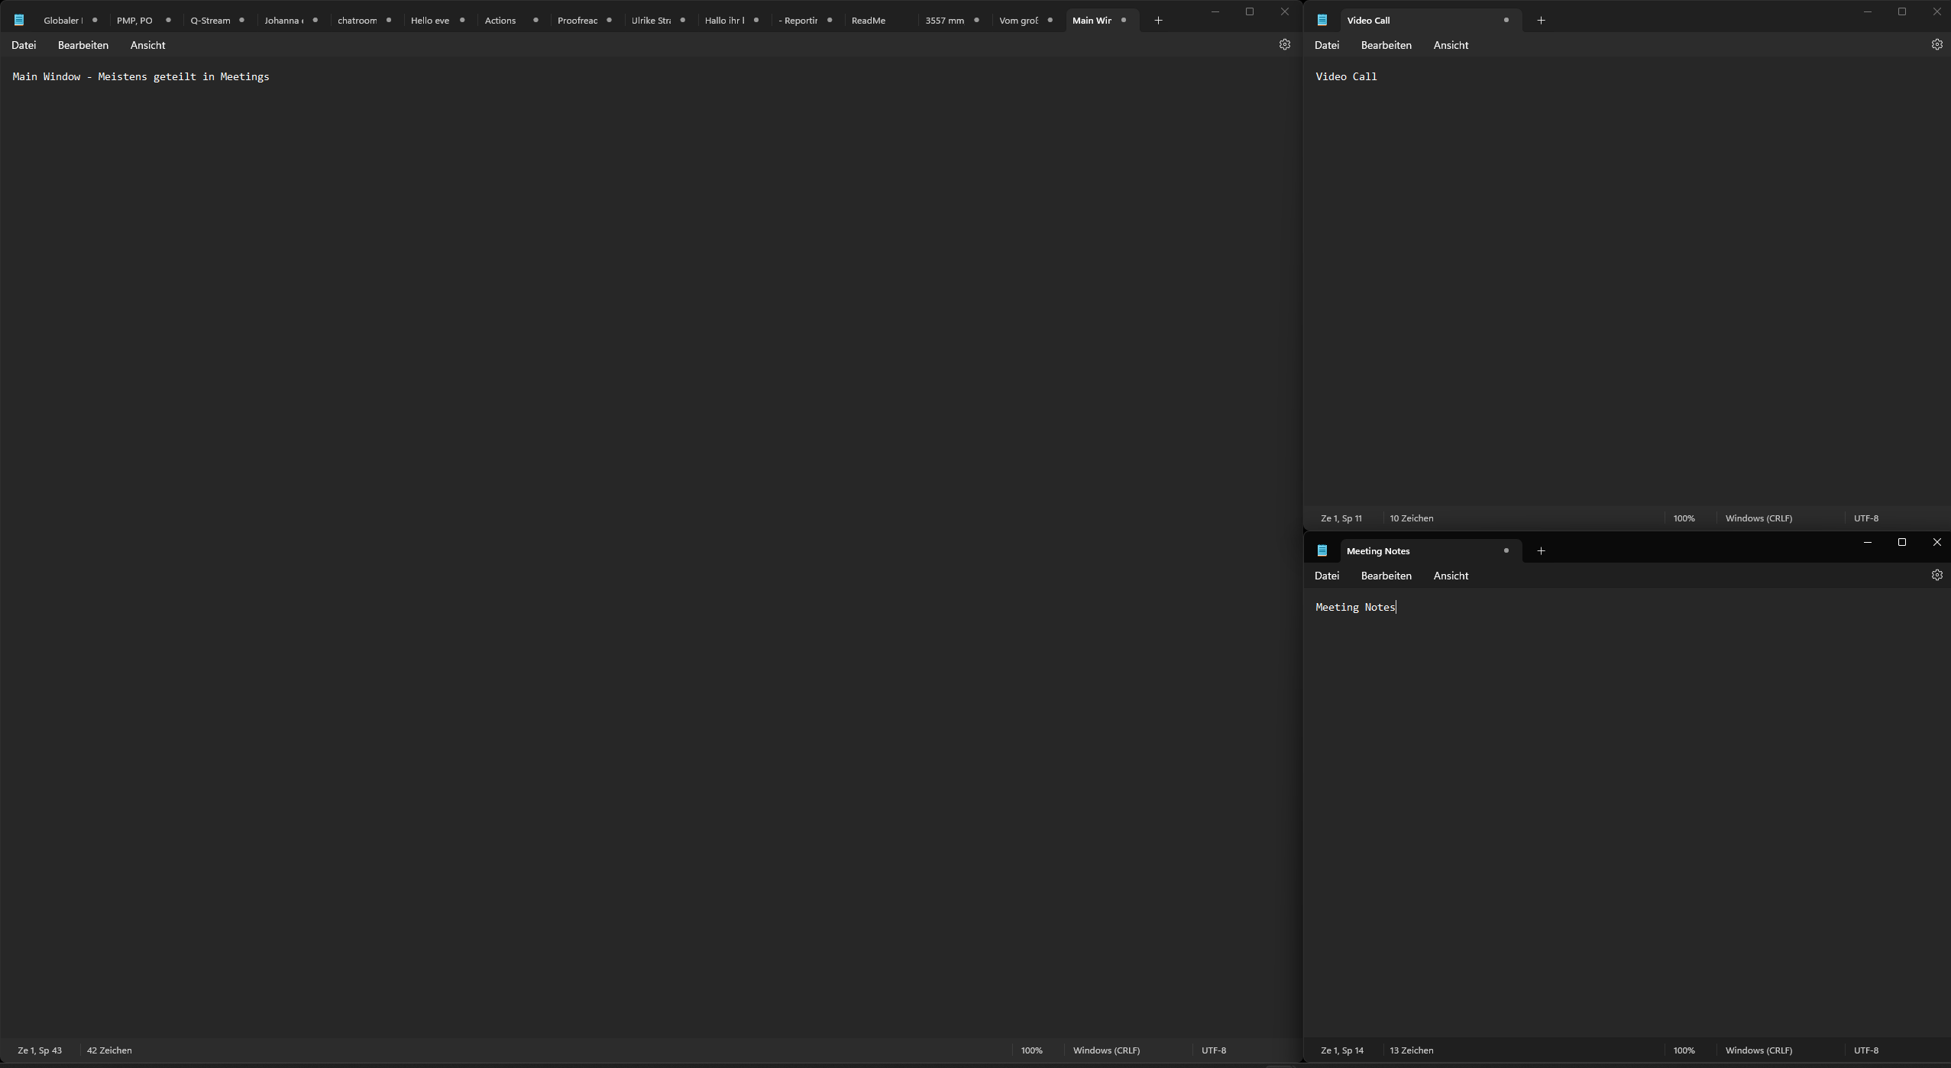Open settings gear in main Notepad window

(x=1284, y=45)
